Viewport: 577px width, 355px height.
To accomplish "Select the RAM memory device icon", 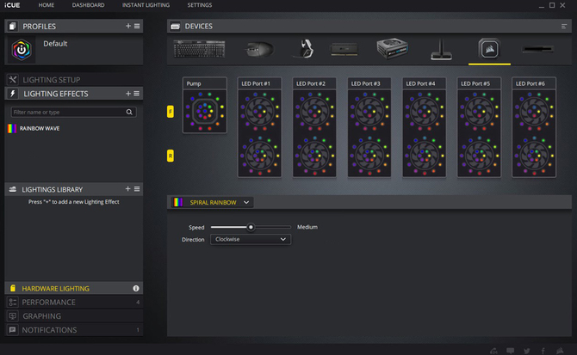I will (344, 50).
